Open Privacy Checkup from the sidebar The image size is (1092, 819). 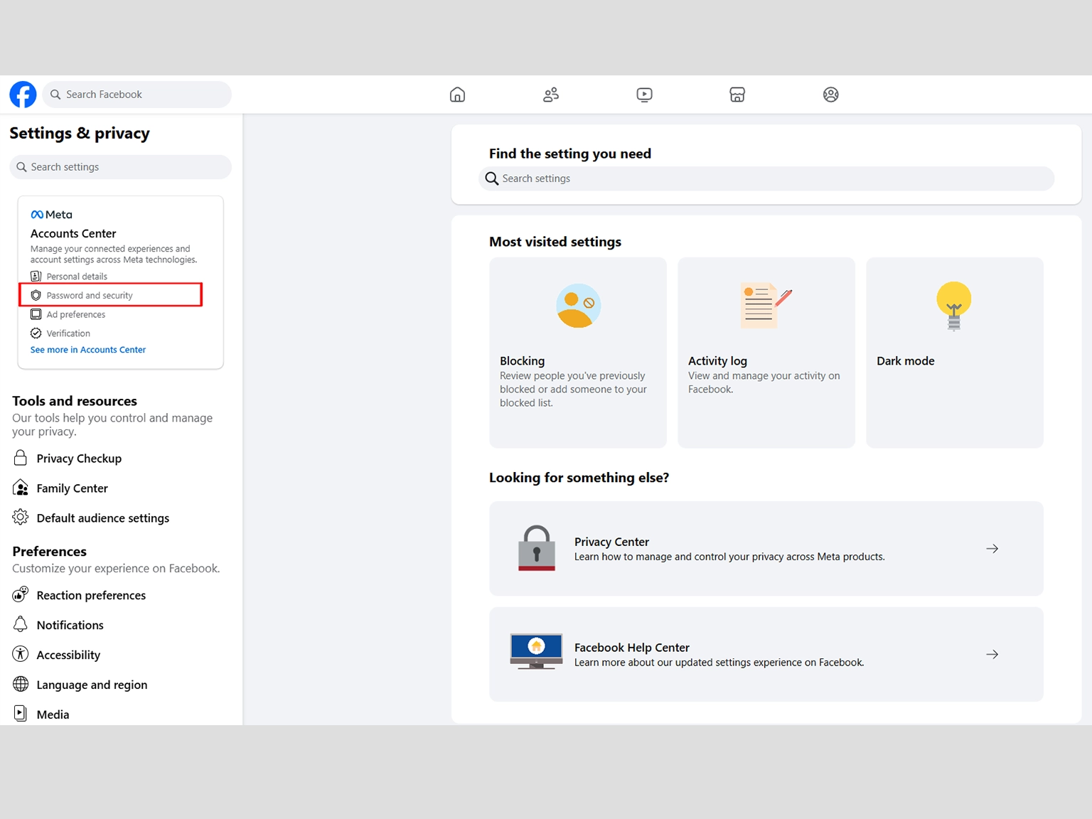coord(79,459)
